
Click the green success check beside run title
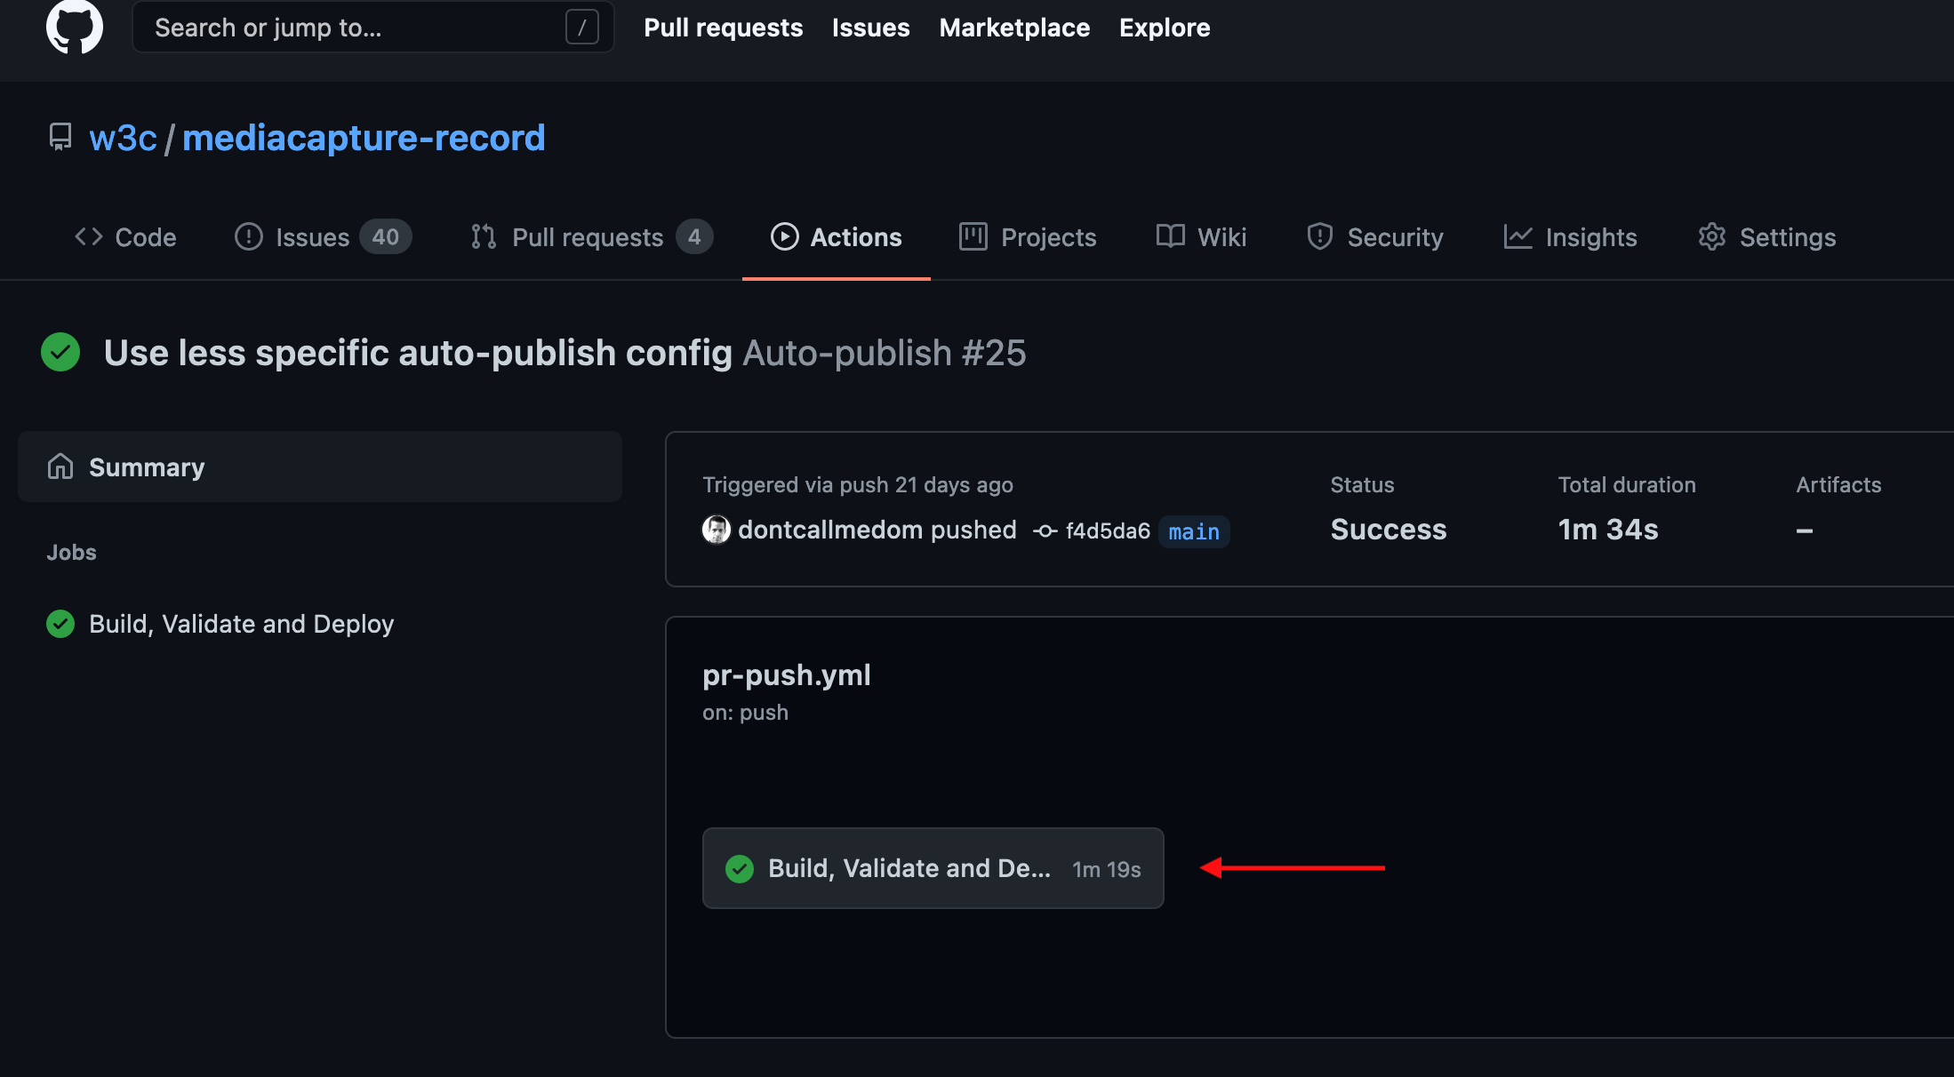[x=60, y=353]
